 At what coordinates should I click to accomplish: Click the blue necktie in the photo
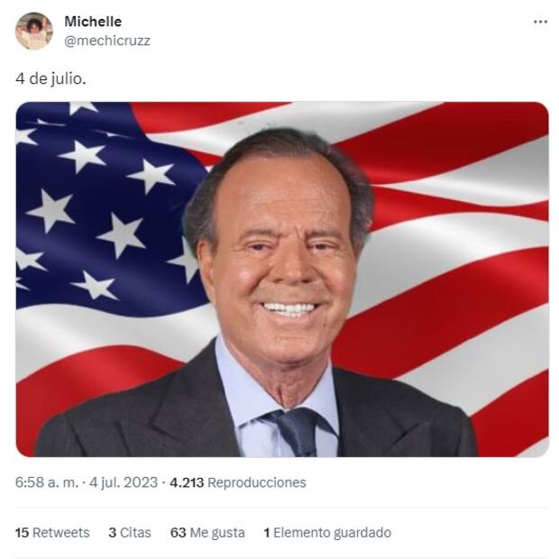[298, 433]
